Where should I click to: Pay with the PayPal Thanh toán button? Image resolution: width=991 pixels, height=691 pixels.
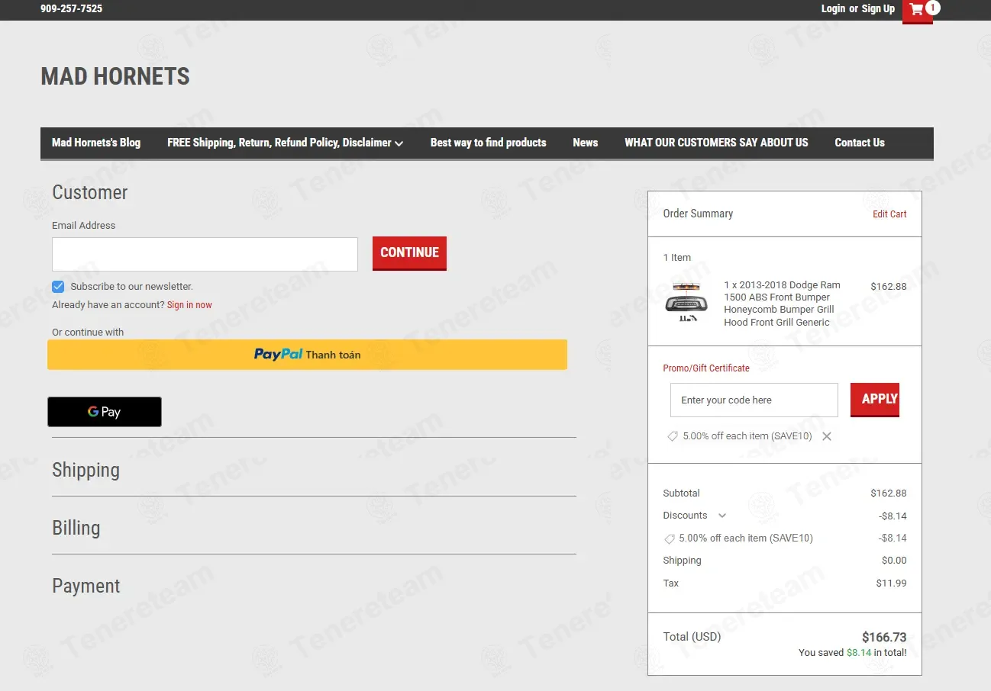pos(307,355)
